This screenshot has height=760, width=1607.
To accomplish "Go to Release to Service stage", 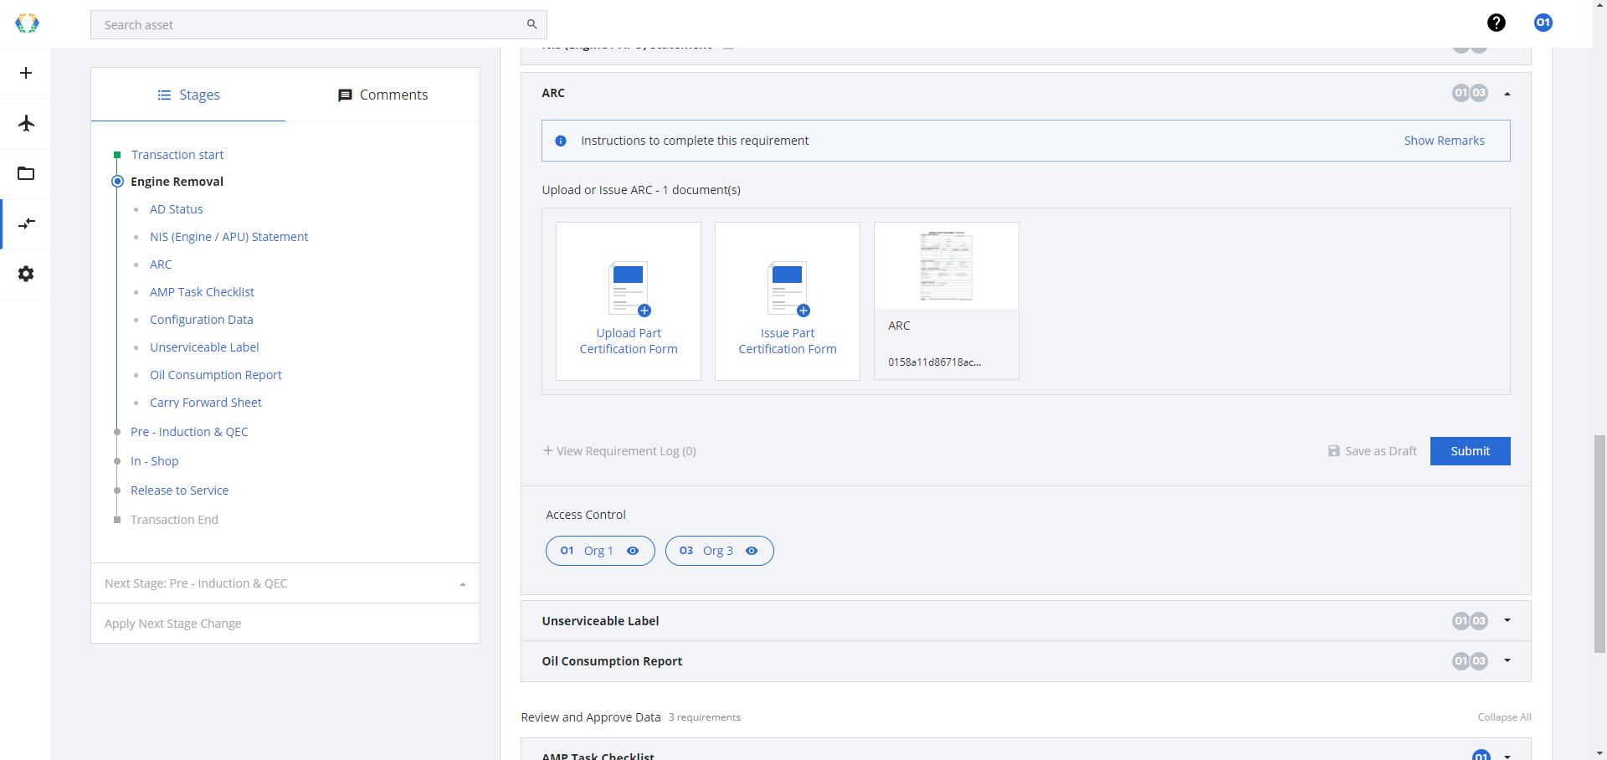I will pos(179,490).
